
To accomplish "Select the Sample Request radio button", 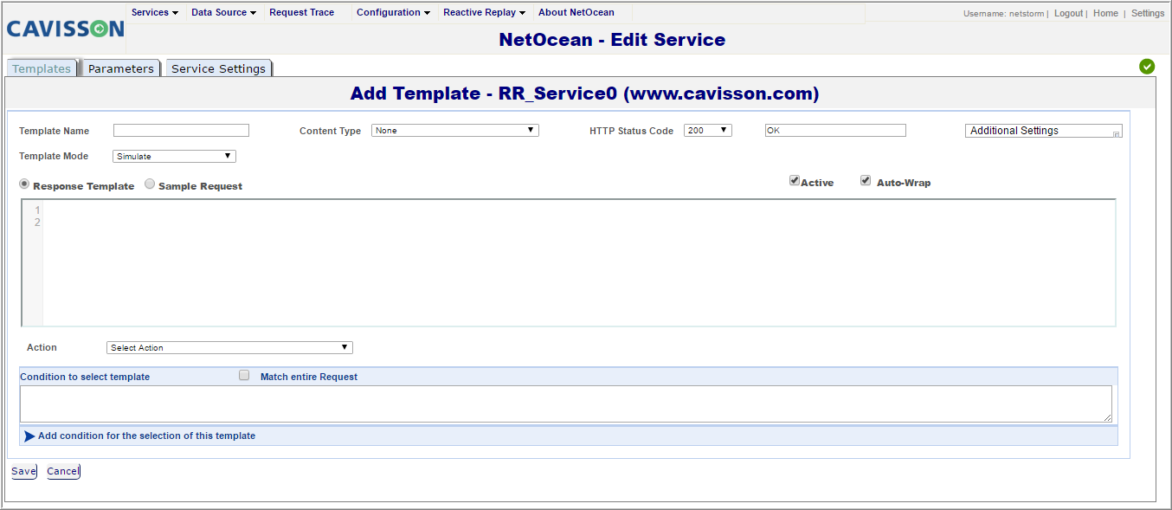I will tap(150, 184).
